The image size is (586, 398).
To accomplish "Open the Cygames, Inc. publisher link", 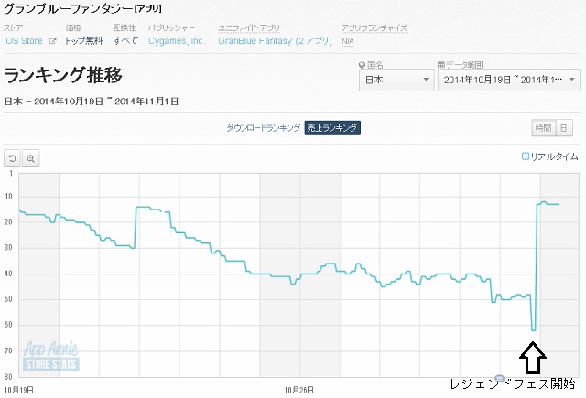I will tap(176, 41).
